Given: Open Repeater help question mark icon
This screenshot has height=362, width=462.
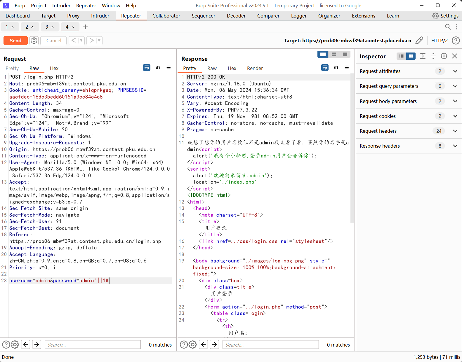Looking at the screenshot, I should tap(456, 41).
